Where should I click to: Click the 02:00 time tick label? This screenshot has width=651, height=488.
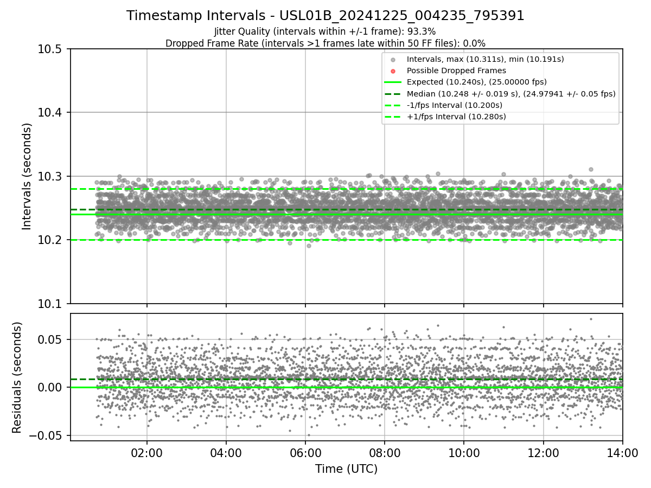pos(146,452)
